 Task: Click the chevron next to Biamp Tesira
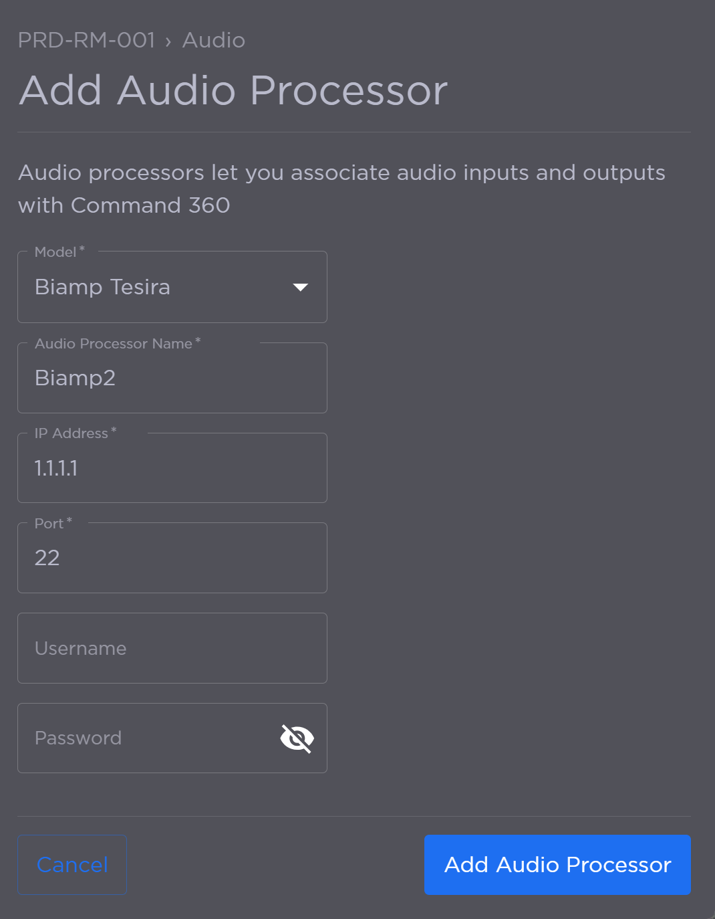301,287
